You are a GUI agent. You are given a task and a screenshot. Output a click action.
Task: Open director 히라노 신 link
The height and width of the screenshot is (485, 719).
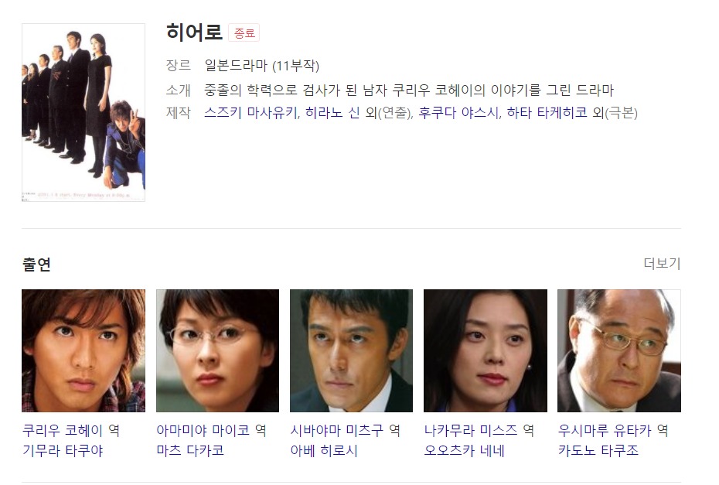pos(332,112)
